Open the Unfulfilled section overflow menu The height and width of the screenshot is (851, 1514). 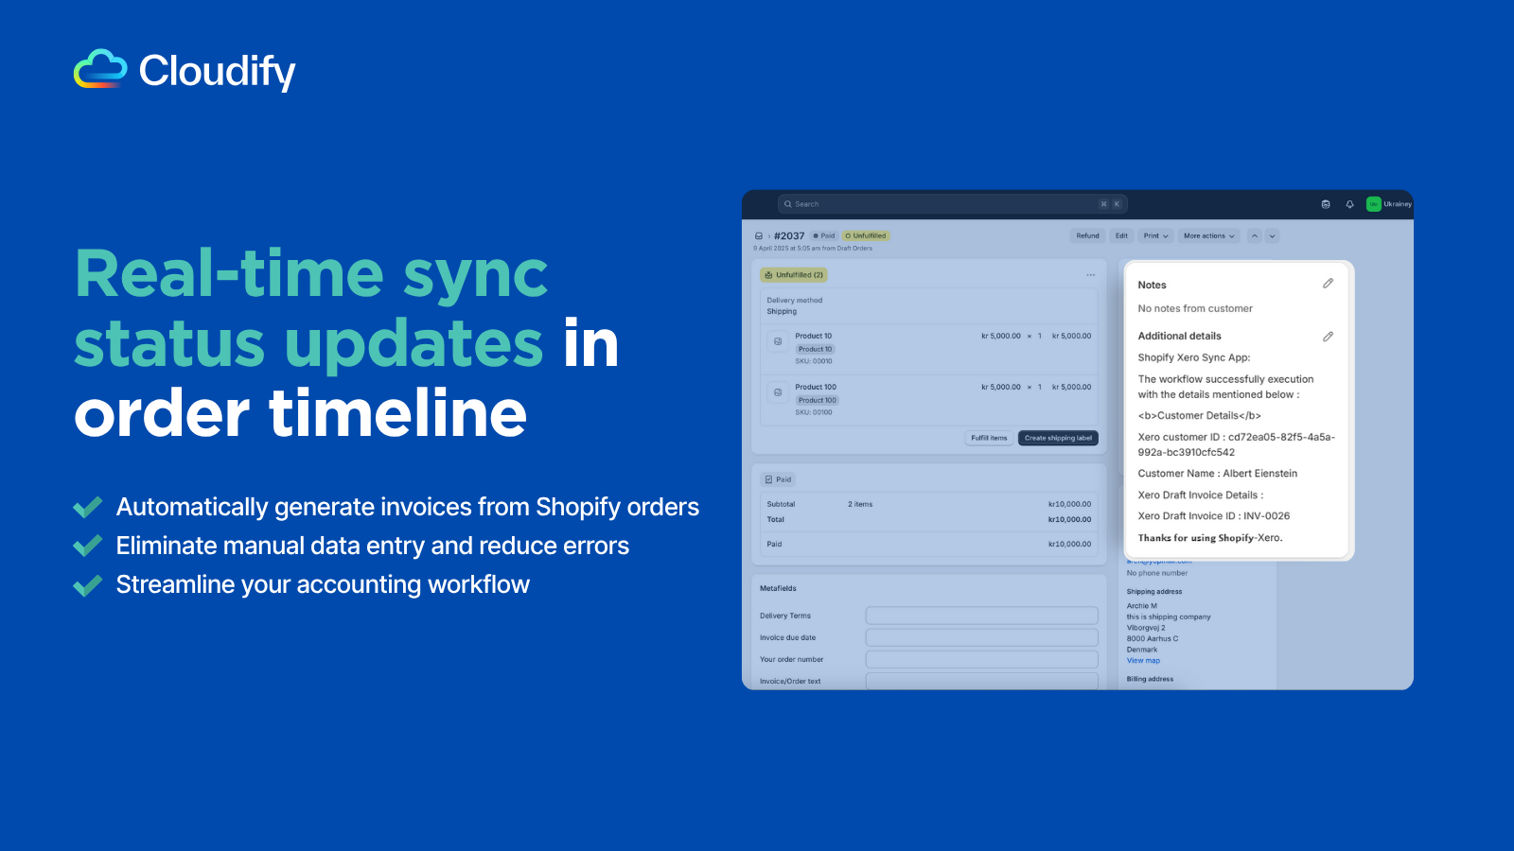(x=1090, y=274)
